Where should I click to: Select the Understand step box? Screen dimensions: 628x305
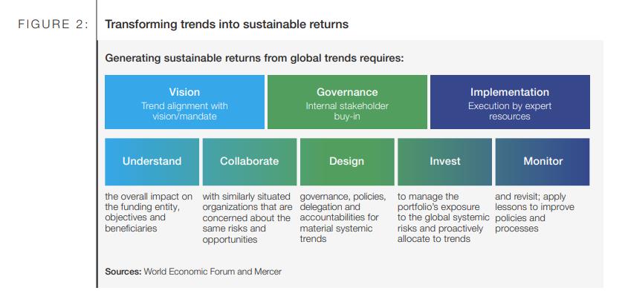pos(152,162)
